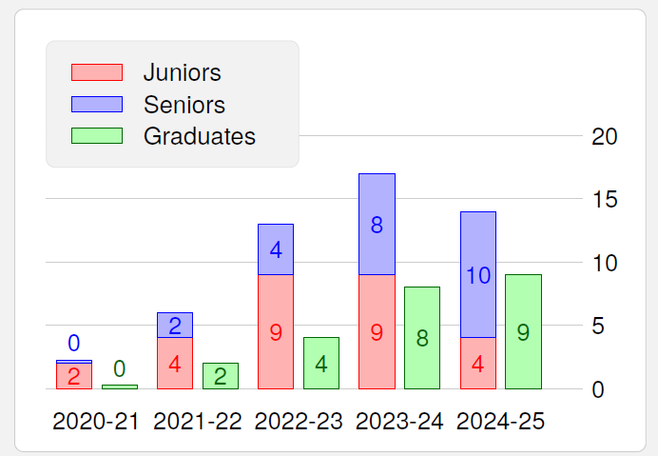Click the green Graduates legend swatch
Viewport: 658px width, 456px height.
[x=97, y=135]
